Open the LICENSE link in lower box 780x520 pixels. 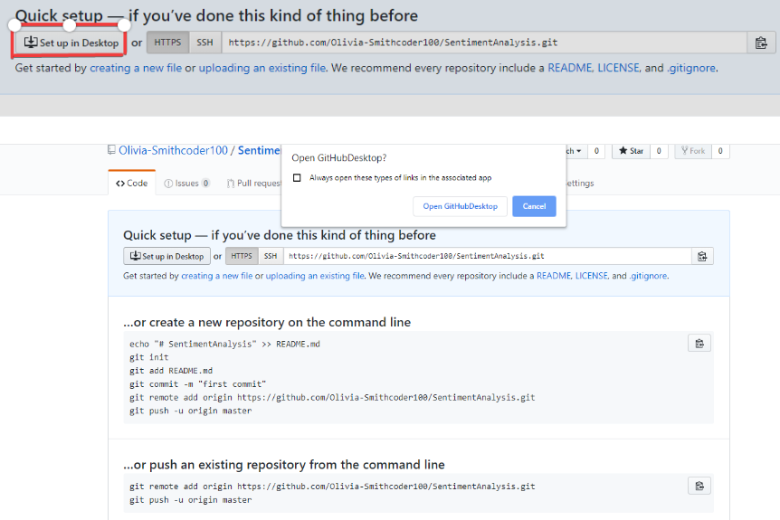(x=592, y=276)
